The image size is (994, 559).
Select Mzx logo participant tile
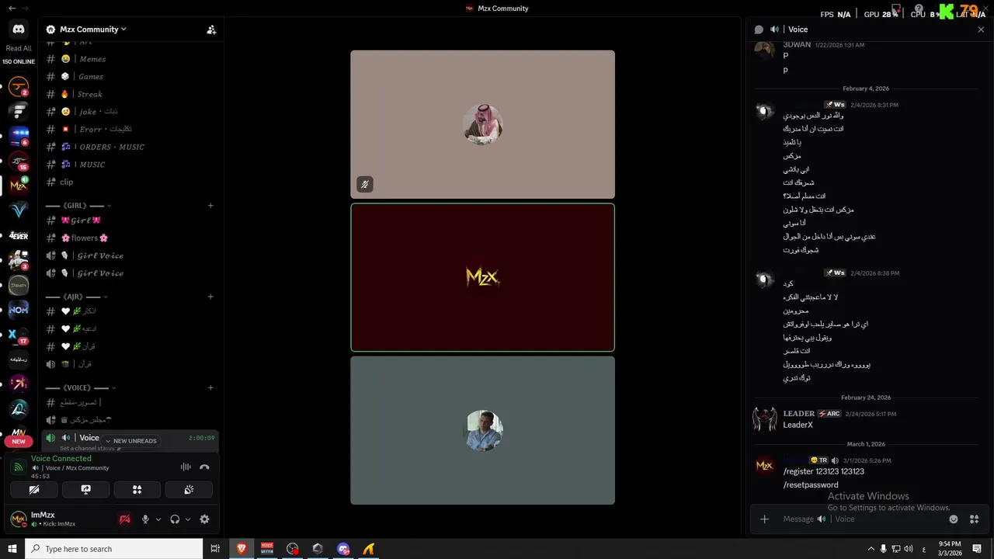click(x=482, y=277)
